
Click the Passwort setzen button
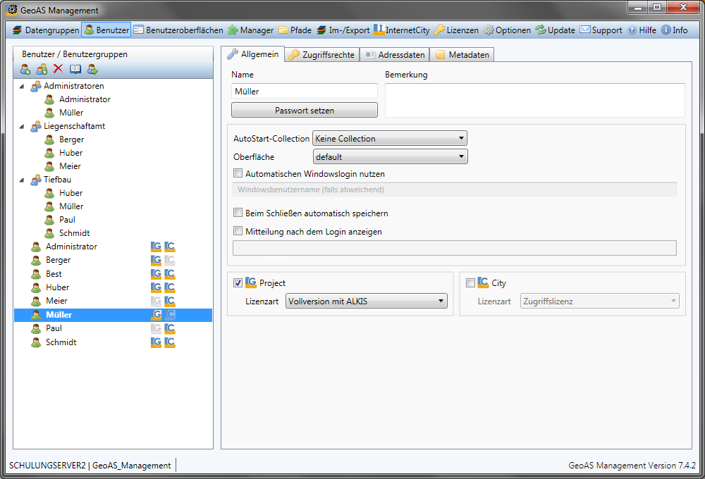pyautogui.click(x=305, y=111)
